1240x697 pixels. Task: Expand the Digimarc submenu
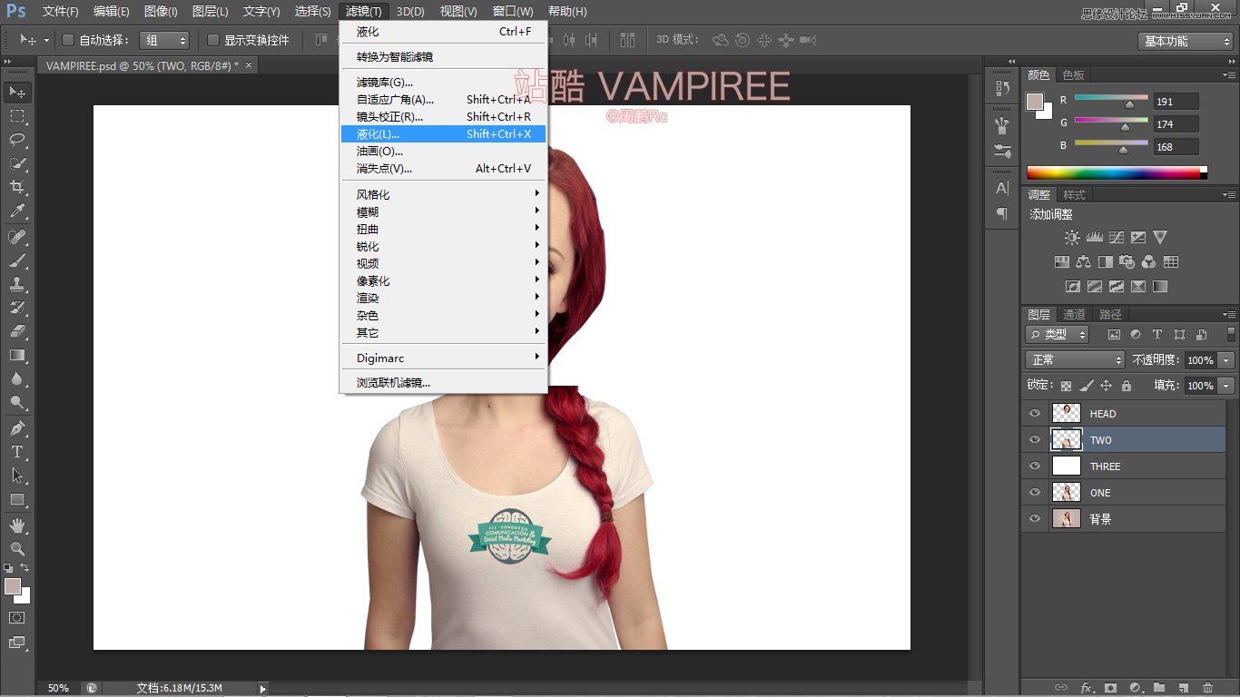tap(443, 358)
